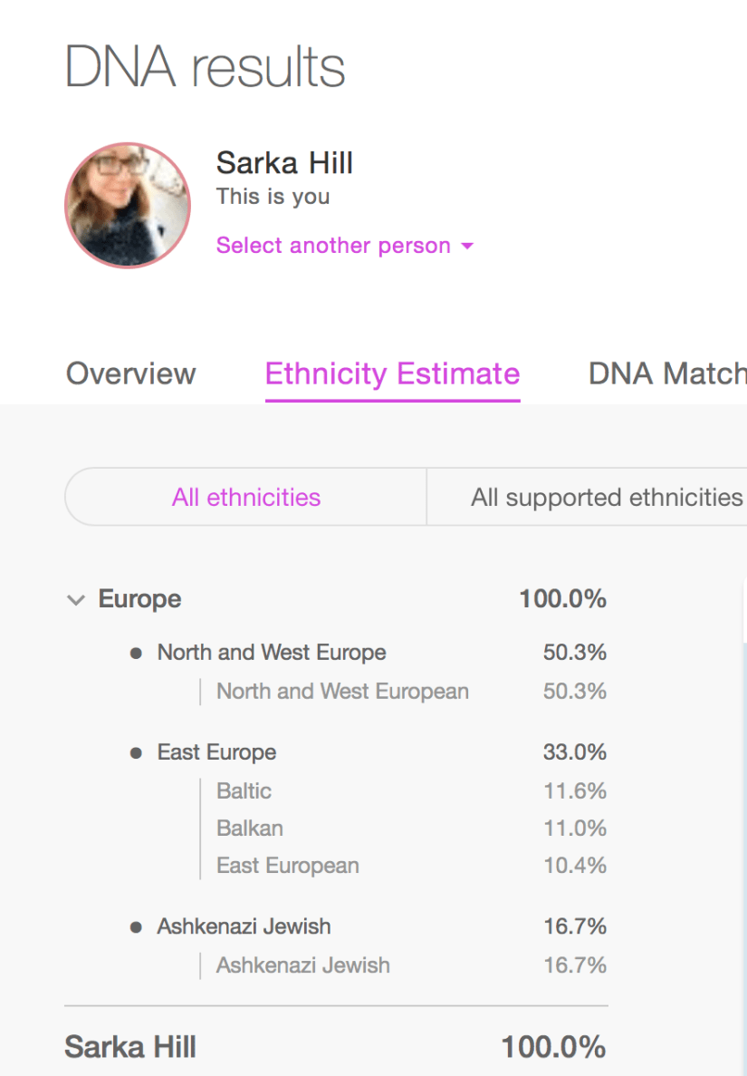Select the East Europe group row
This screenshot has height=1076, width=747.
click(x=216, y=752)
